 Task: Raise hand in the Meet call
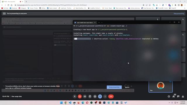tap(90, 97)
